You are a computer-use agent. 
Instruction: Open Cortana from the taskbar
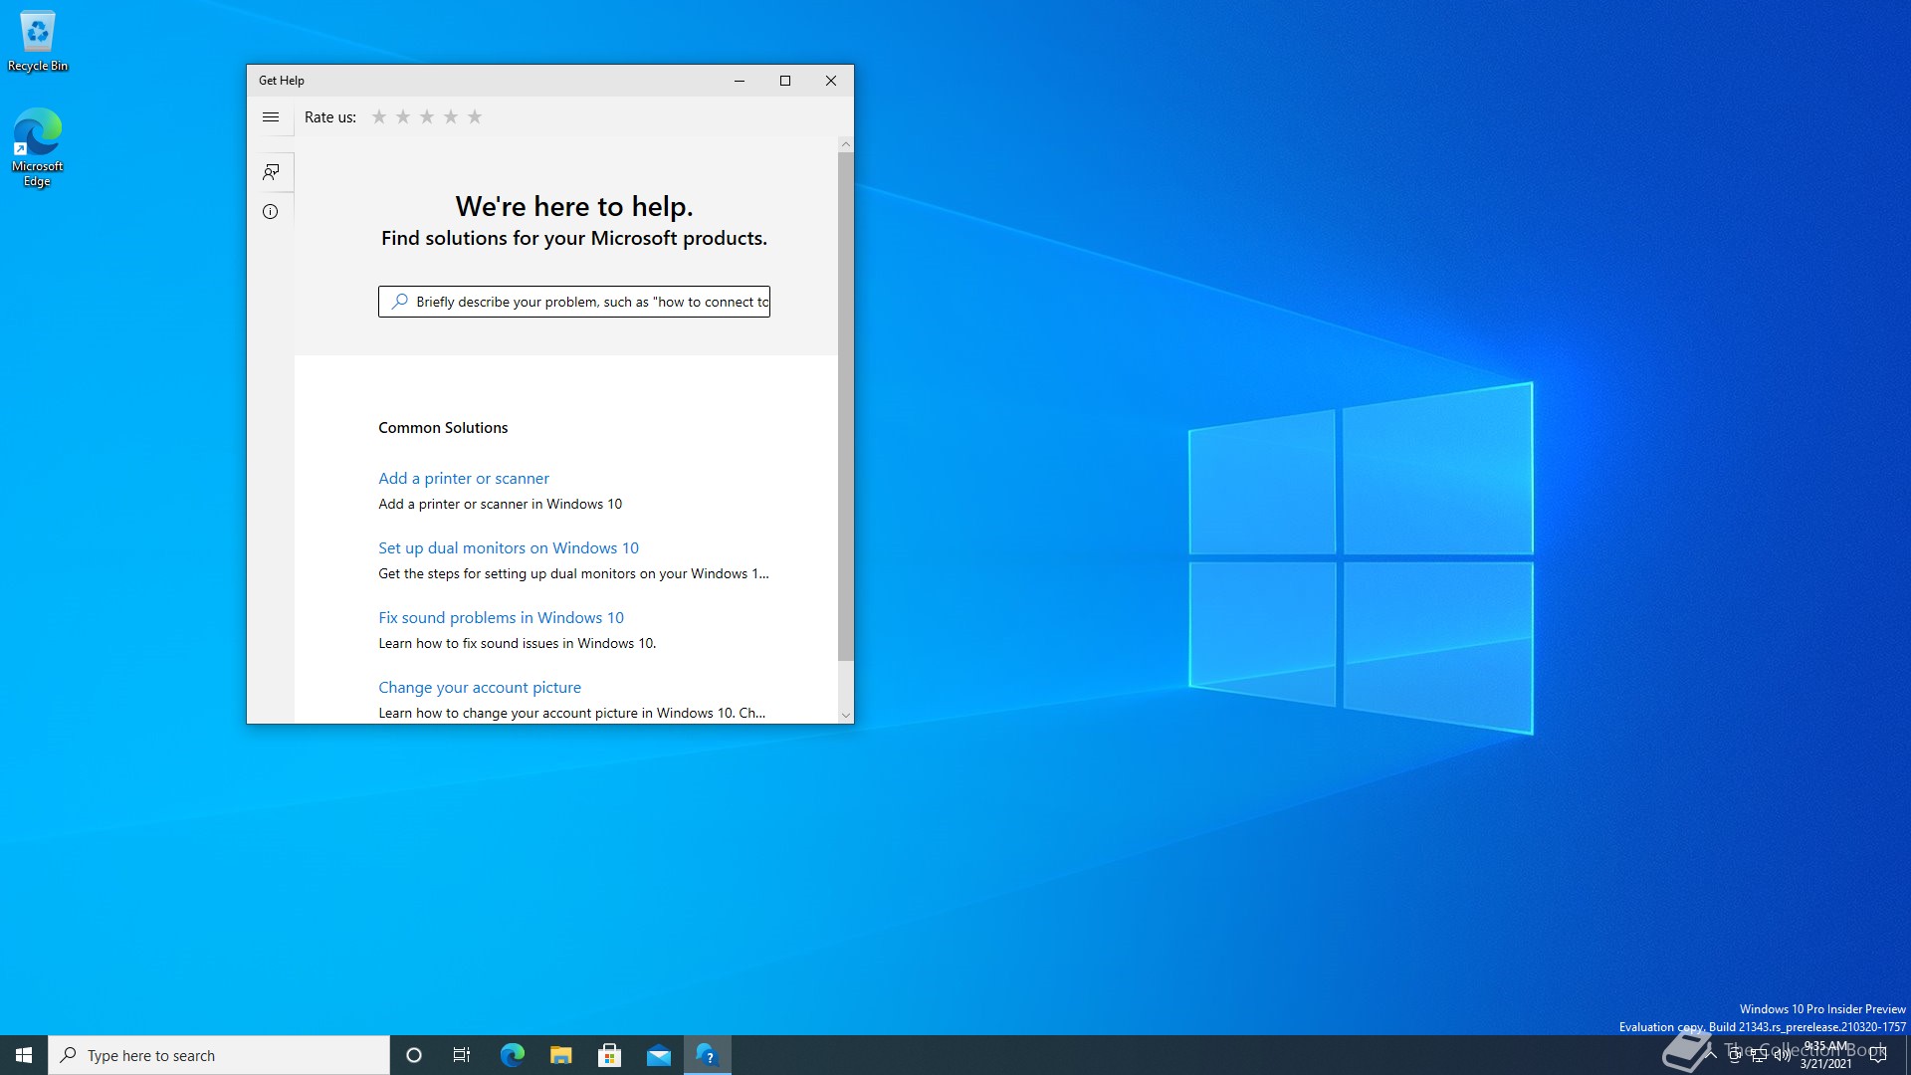414,1055
